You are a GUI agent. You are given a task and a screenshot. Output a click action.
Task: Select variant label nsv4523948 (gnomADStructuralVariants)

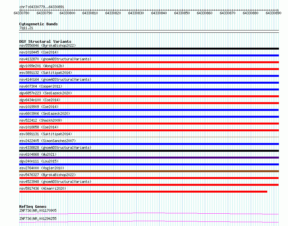(x=55, y=182)
